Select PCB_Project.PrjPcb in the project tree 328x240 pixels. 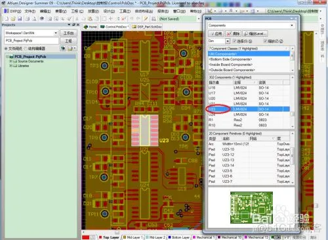click(x=30, y=57)
